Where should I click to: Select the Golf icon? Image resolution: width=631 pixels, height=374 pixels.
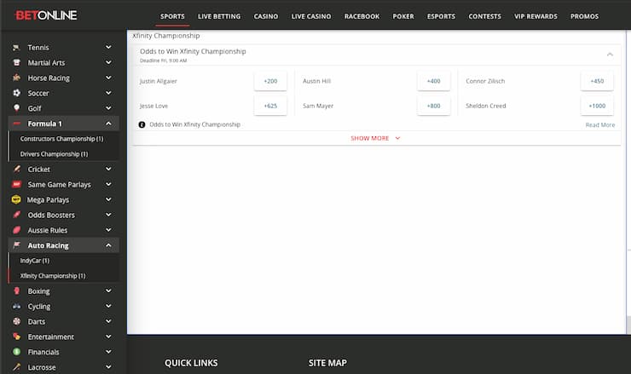16,108
